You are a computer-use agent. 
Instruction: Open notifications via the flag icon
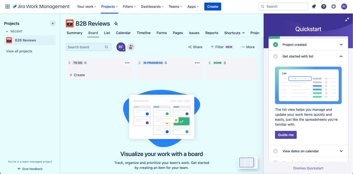pyautogui.click(x=314, y=6)
